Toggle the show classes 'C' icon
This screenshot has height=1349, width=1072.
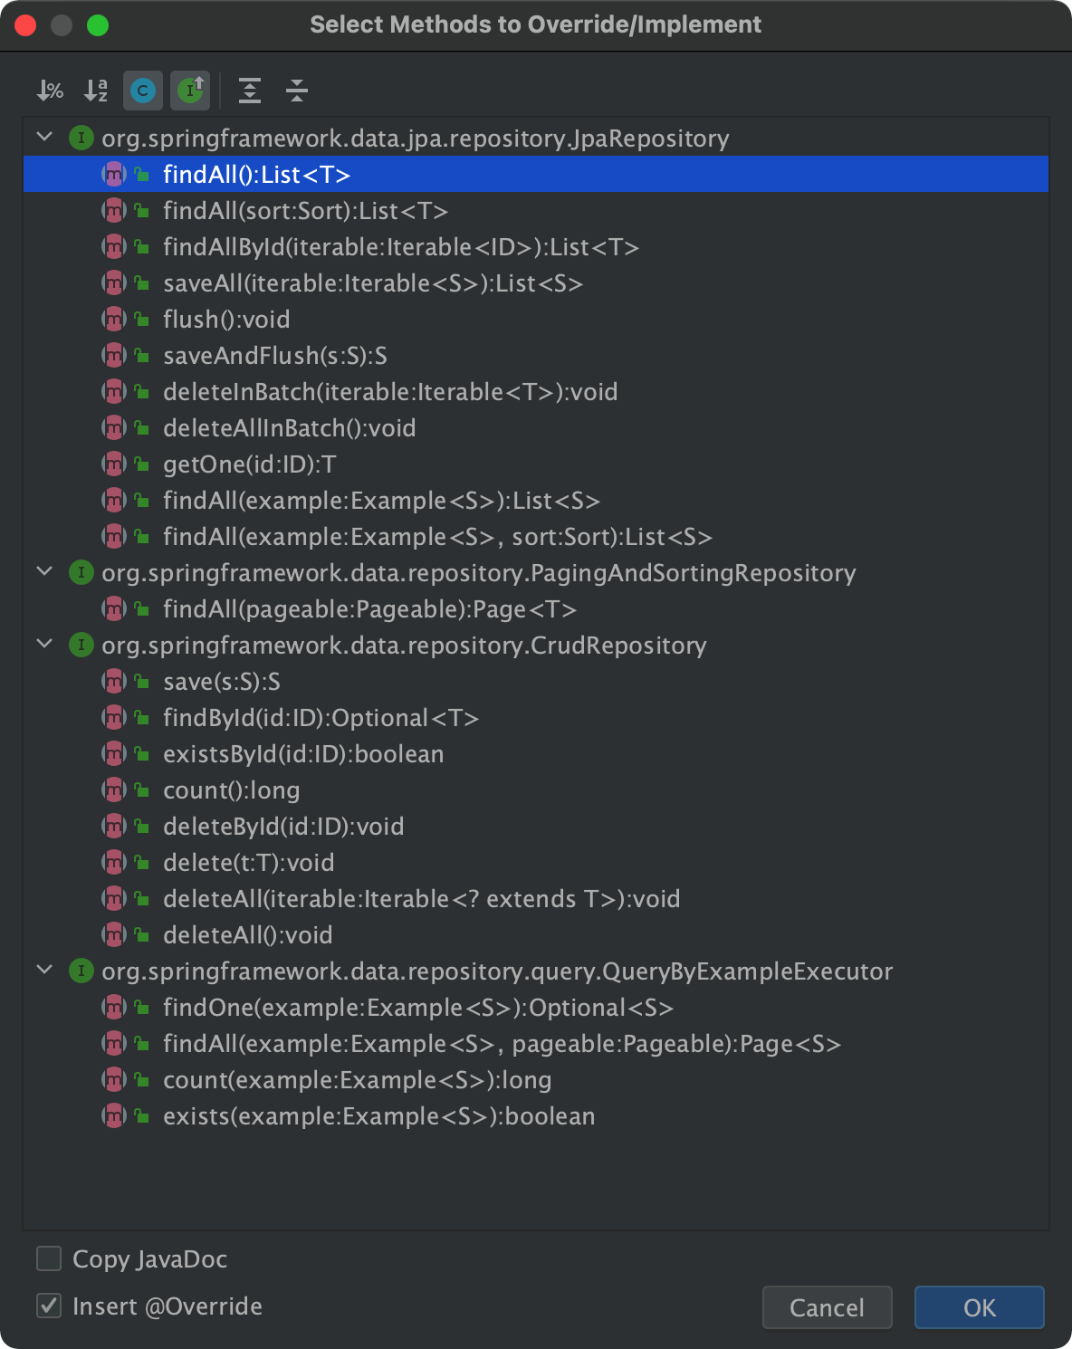(x=143, y=91)
